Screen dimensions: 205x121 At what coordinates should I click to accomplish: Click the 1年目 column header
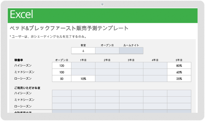point(83,60)
